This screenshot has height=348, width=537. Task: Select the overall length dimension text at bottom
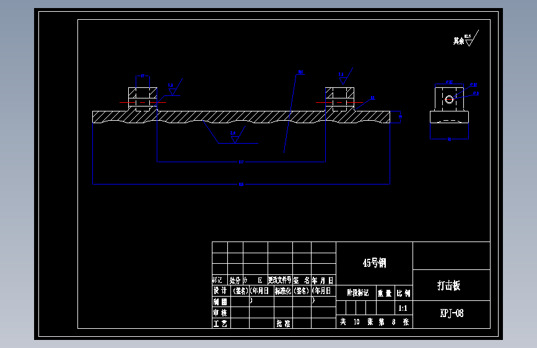[241, 185]
